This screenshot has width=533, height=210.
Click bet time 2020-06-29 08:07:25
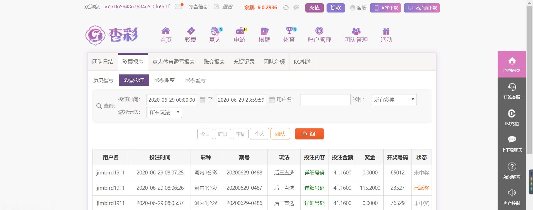pyautogui.click(x=160, y=173)
